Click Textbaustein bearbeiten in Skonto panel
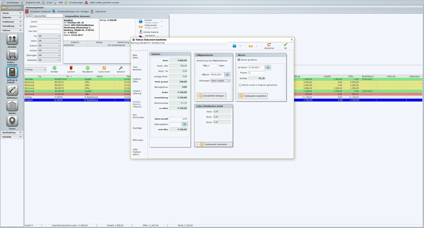The image size is (424, 228). (253, 96)
